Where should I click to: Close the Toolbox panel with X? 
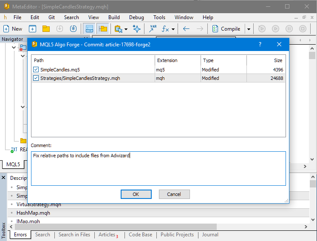3,178
